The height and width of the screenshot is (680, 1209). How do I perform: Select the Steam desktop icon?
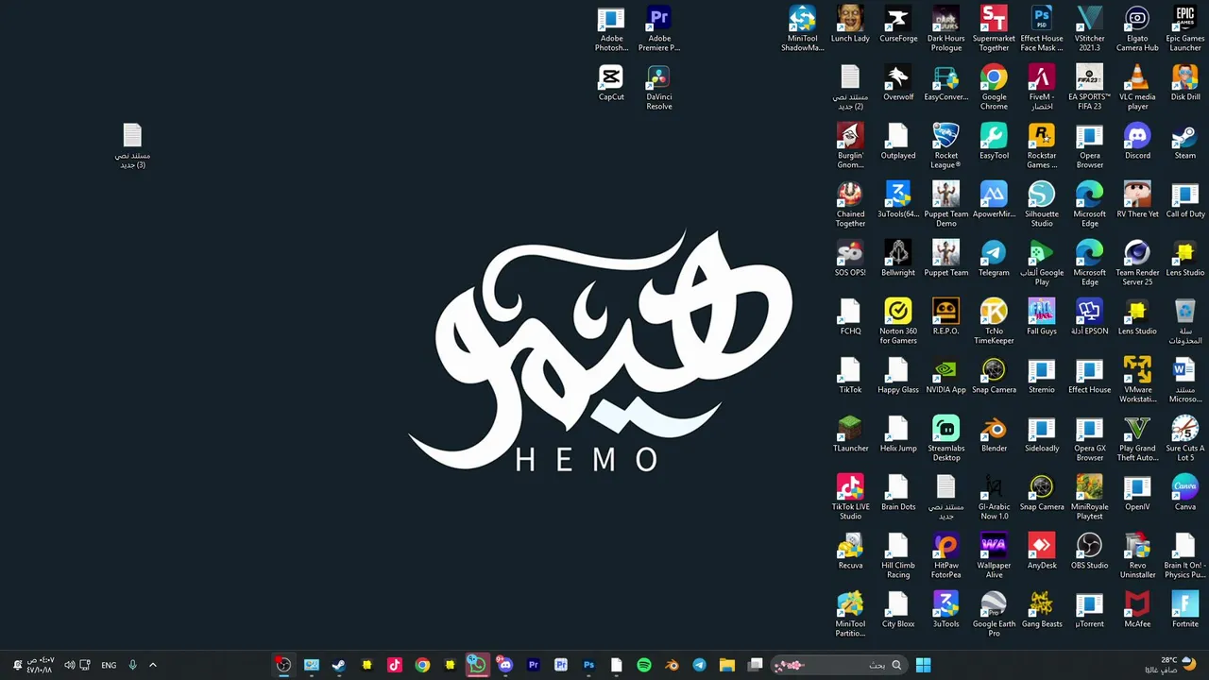coord(1185,142)
